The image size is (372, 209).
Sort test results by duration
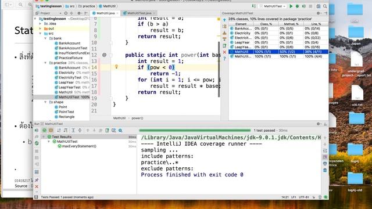(66, 130)
